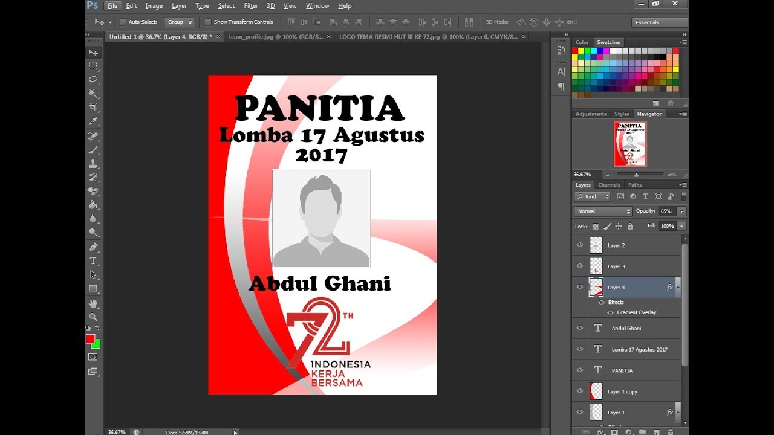Hide the PANITIA text layer
Screen dimensions: 774x435
pos(580,370)
